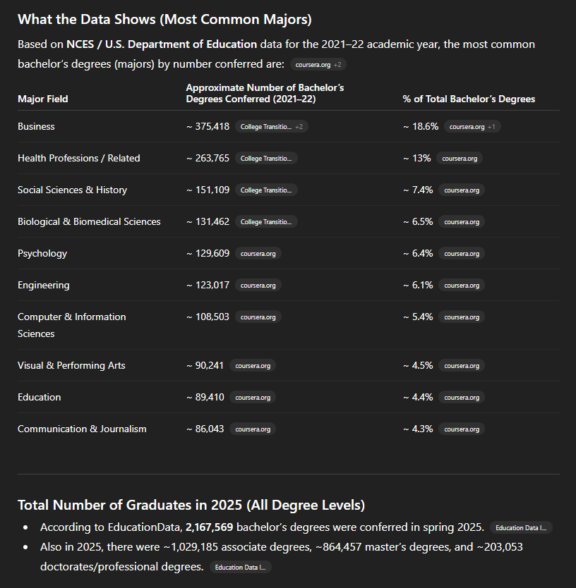Select the 'Psychology' row label
Viewport: 576px width, 588px height.
[42, 254]
